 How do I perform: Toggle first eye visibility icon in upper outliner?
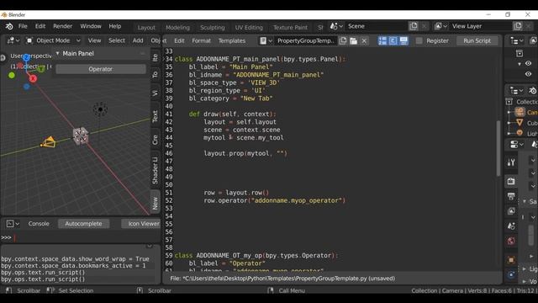[x=529, y=64]
